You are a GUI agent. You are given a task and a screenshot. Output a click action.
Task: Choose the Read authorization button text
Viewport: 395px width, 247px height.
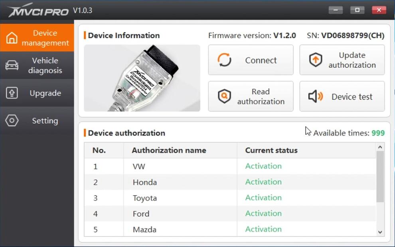coord(261,96)
